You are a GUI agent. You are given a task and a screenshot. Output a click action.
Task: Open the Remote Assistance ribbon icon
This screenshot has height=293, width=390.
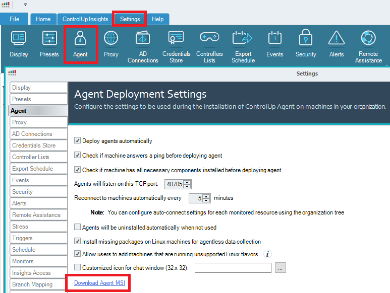(x=368, y=46)
